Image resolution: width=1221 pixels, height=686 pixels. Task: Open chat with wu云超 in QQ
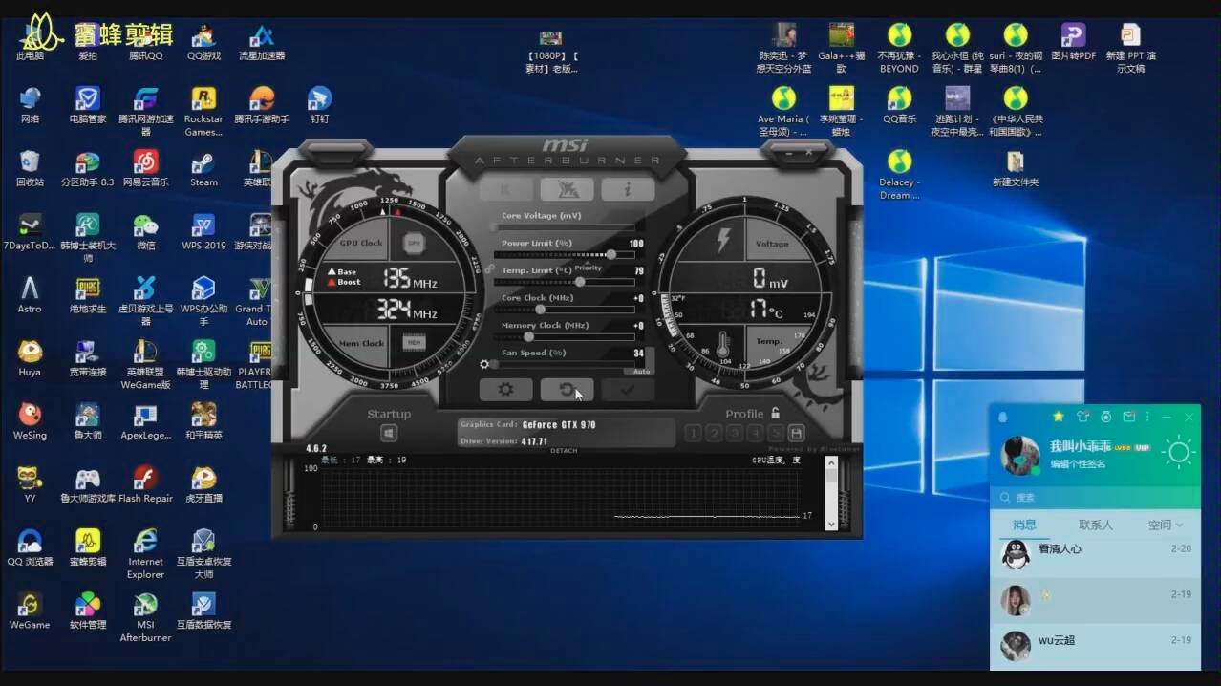[1095, 645]
